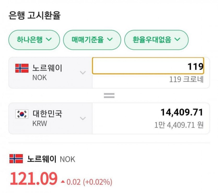Click the 노르웨이 NOK rate title

point(51,159)
